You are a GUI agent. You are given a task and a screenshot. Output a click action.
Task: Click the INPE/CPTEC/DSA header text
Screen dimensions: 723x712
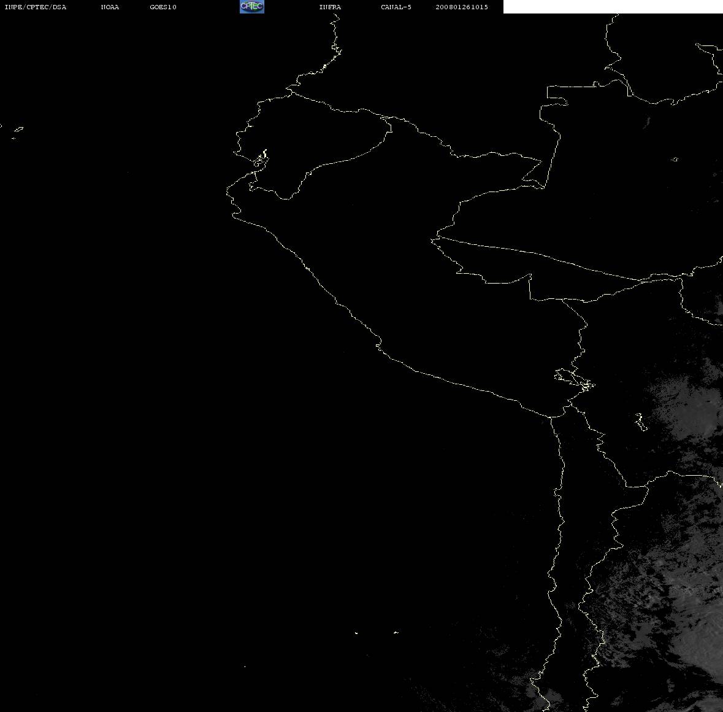pos(35,7)
